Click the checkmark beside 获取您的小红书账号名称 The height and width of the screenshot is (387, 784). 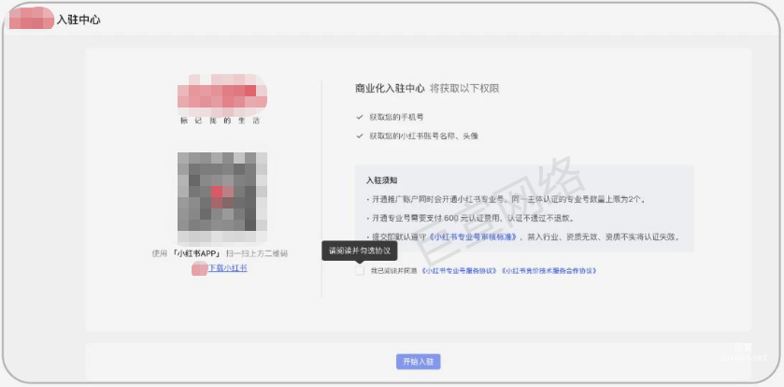click(x=359, y=136)
